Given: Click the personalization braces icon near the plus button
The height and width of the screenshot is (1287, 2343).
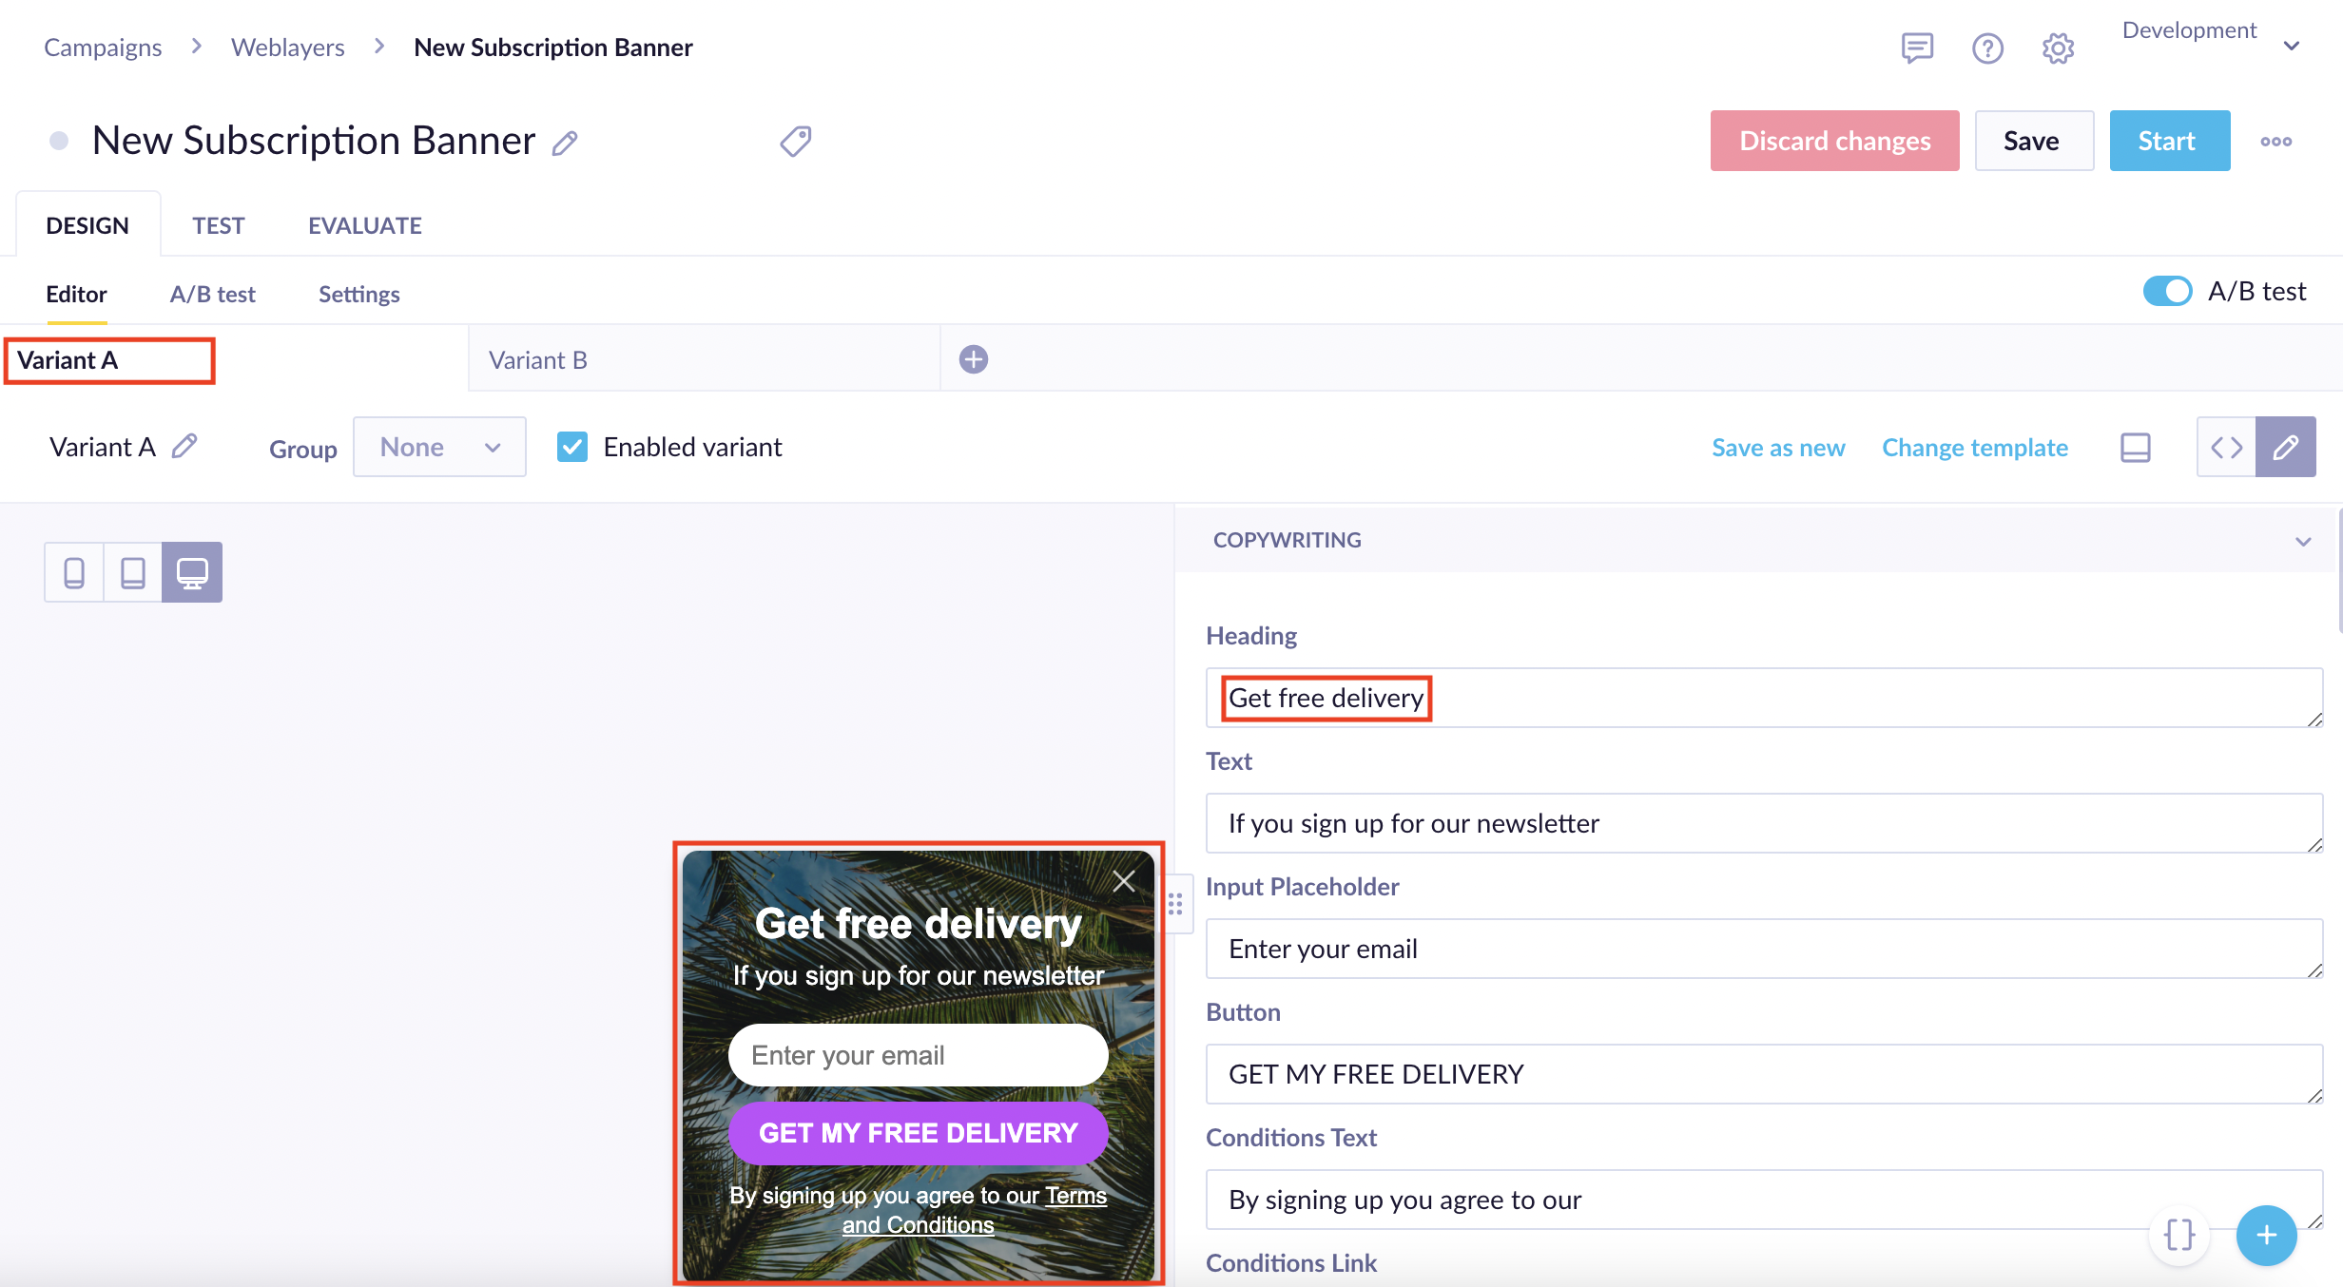Looking at the screenshot, I should tap(2178, 1236).
